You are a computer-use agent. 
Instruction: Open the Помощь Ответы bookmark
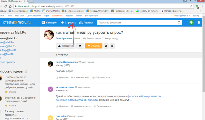pos(98,11)
